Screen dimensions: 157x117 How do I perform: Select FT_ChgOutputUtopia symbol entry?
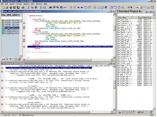pos(11,33)
